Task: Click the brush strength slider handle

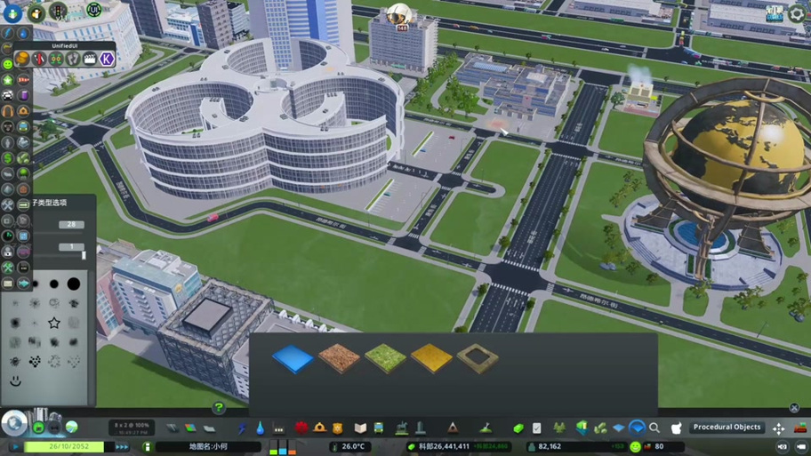Action: 84,255
